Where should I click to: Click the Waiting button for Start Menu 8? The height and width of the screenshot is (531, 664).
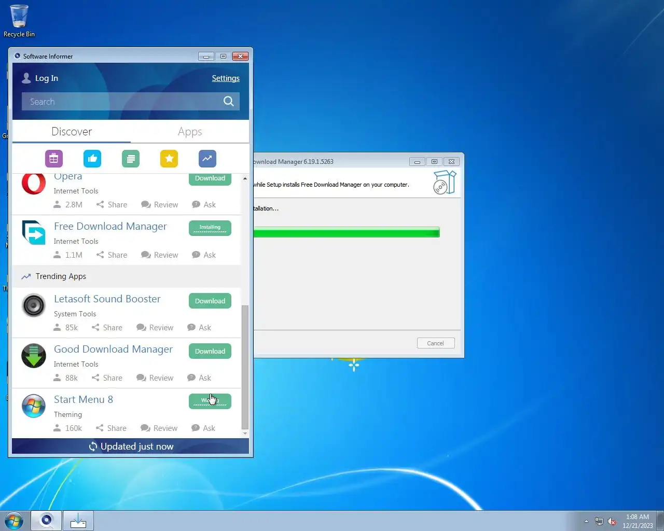click(x=210, y=401)
